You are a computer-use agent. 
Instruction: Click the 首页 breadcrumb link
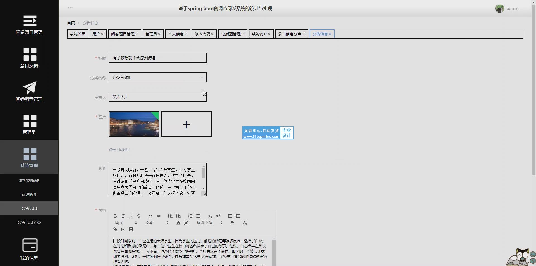pos(71,23)
